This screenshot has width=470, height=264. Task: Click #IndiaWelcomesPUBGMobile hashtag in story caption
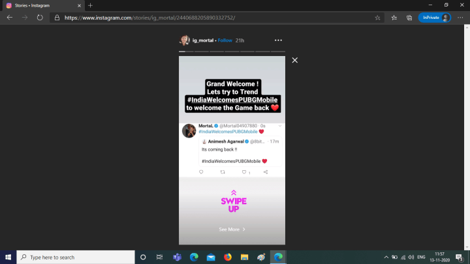(232, 100)
